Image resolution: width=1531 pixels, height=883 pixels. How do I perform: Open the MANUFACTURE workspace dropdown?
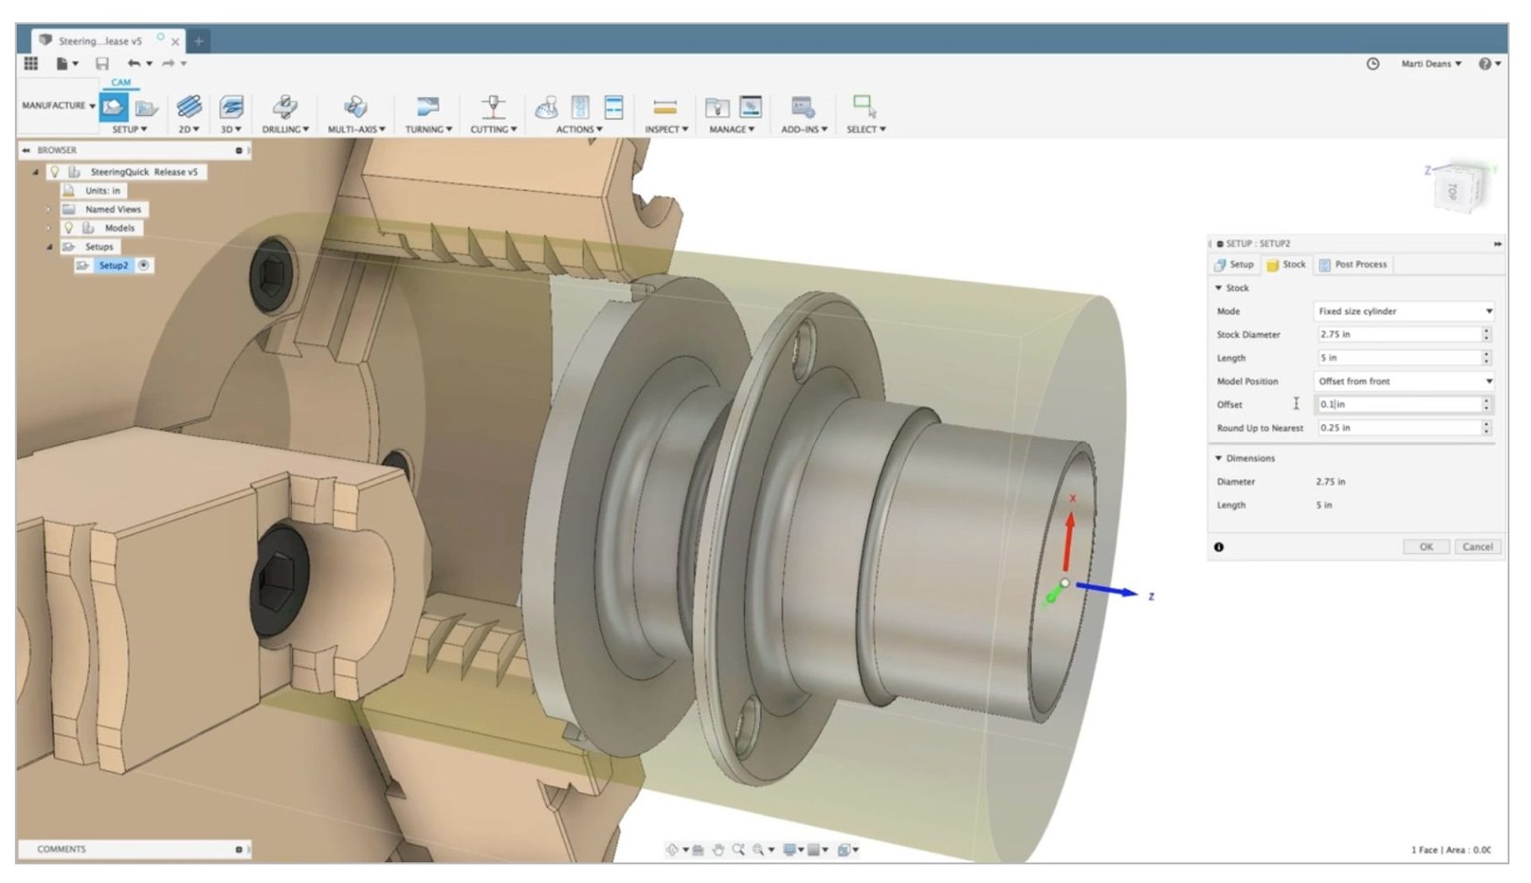pyautogui.click(x=58, y=105)
